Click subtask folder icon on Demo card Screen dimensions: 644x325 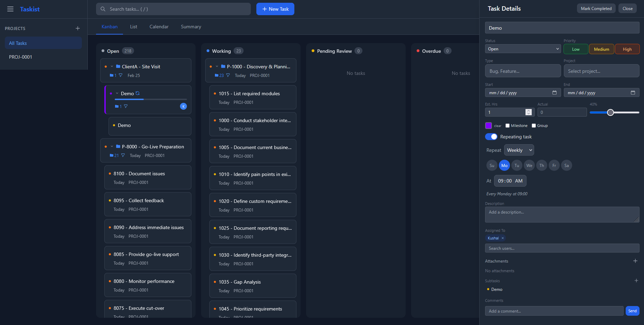pos(117,106)
